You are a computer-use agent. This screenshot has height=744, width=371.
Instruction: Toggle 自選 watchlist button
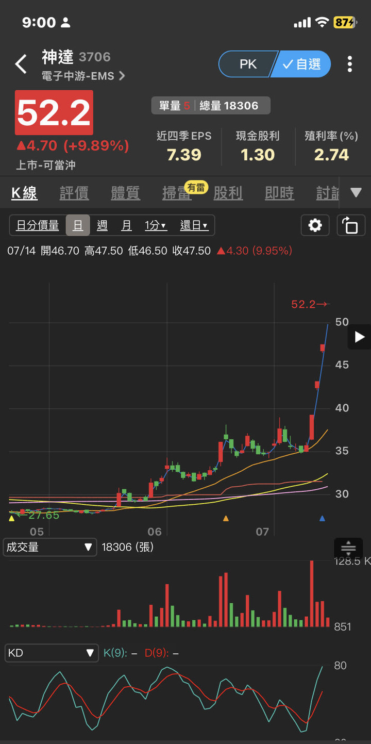click(x=302, y=64)
